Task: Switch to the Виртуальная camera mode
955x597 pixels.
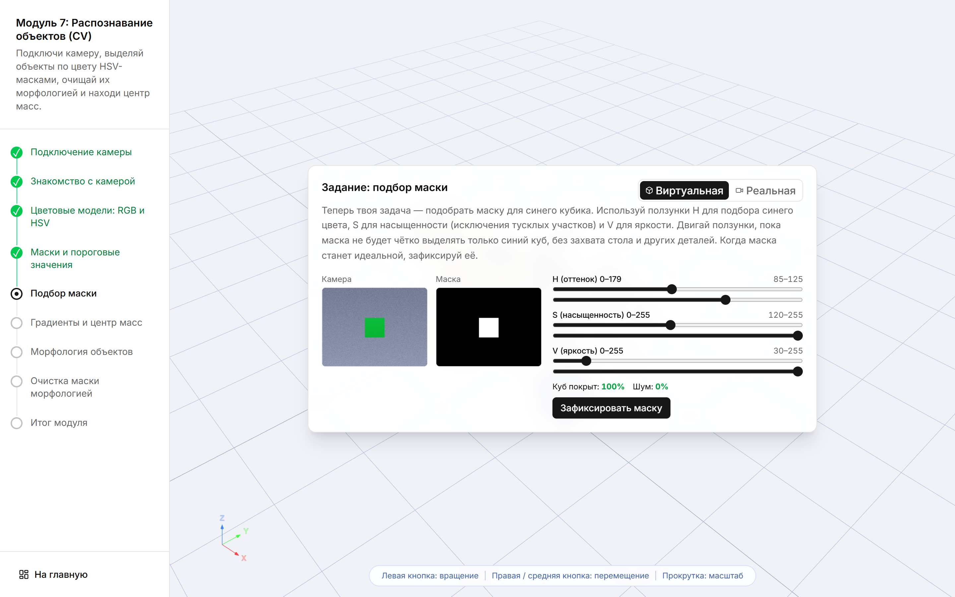Action: pos(684,191)
